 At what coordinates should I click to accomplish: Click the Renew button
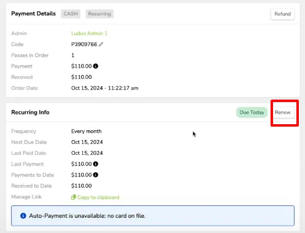click(x=283, y=113)
